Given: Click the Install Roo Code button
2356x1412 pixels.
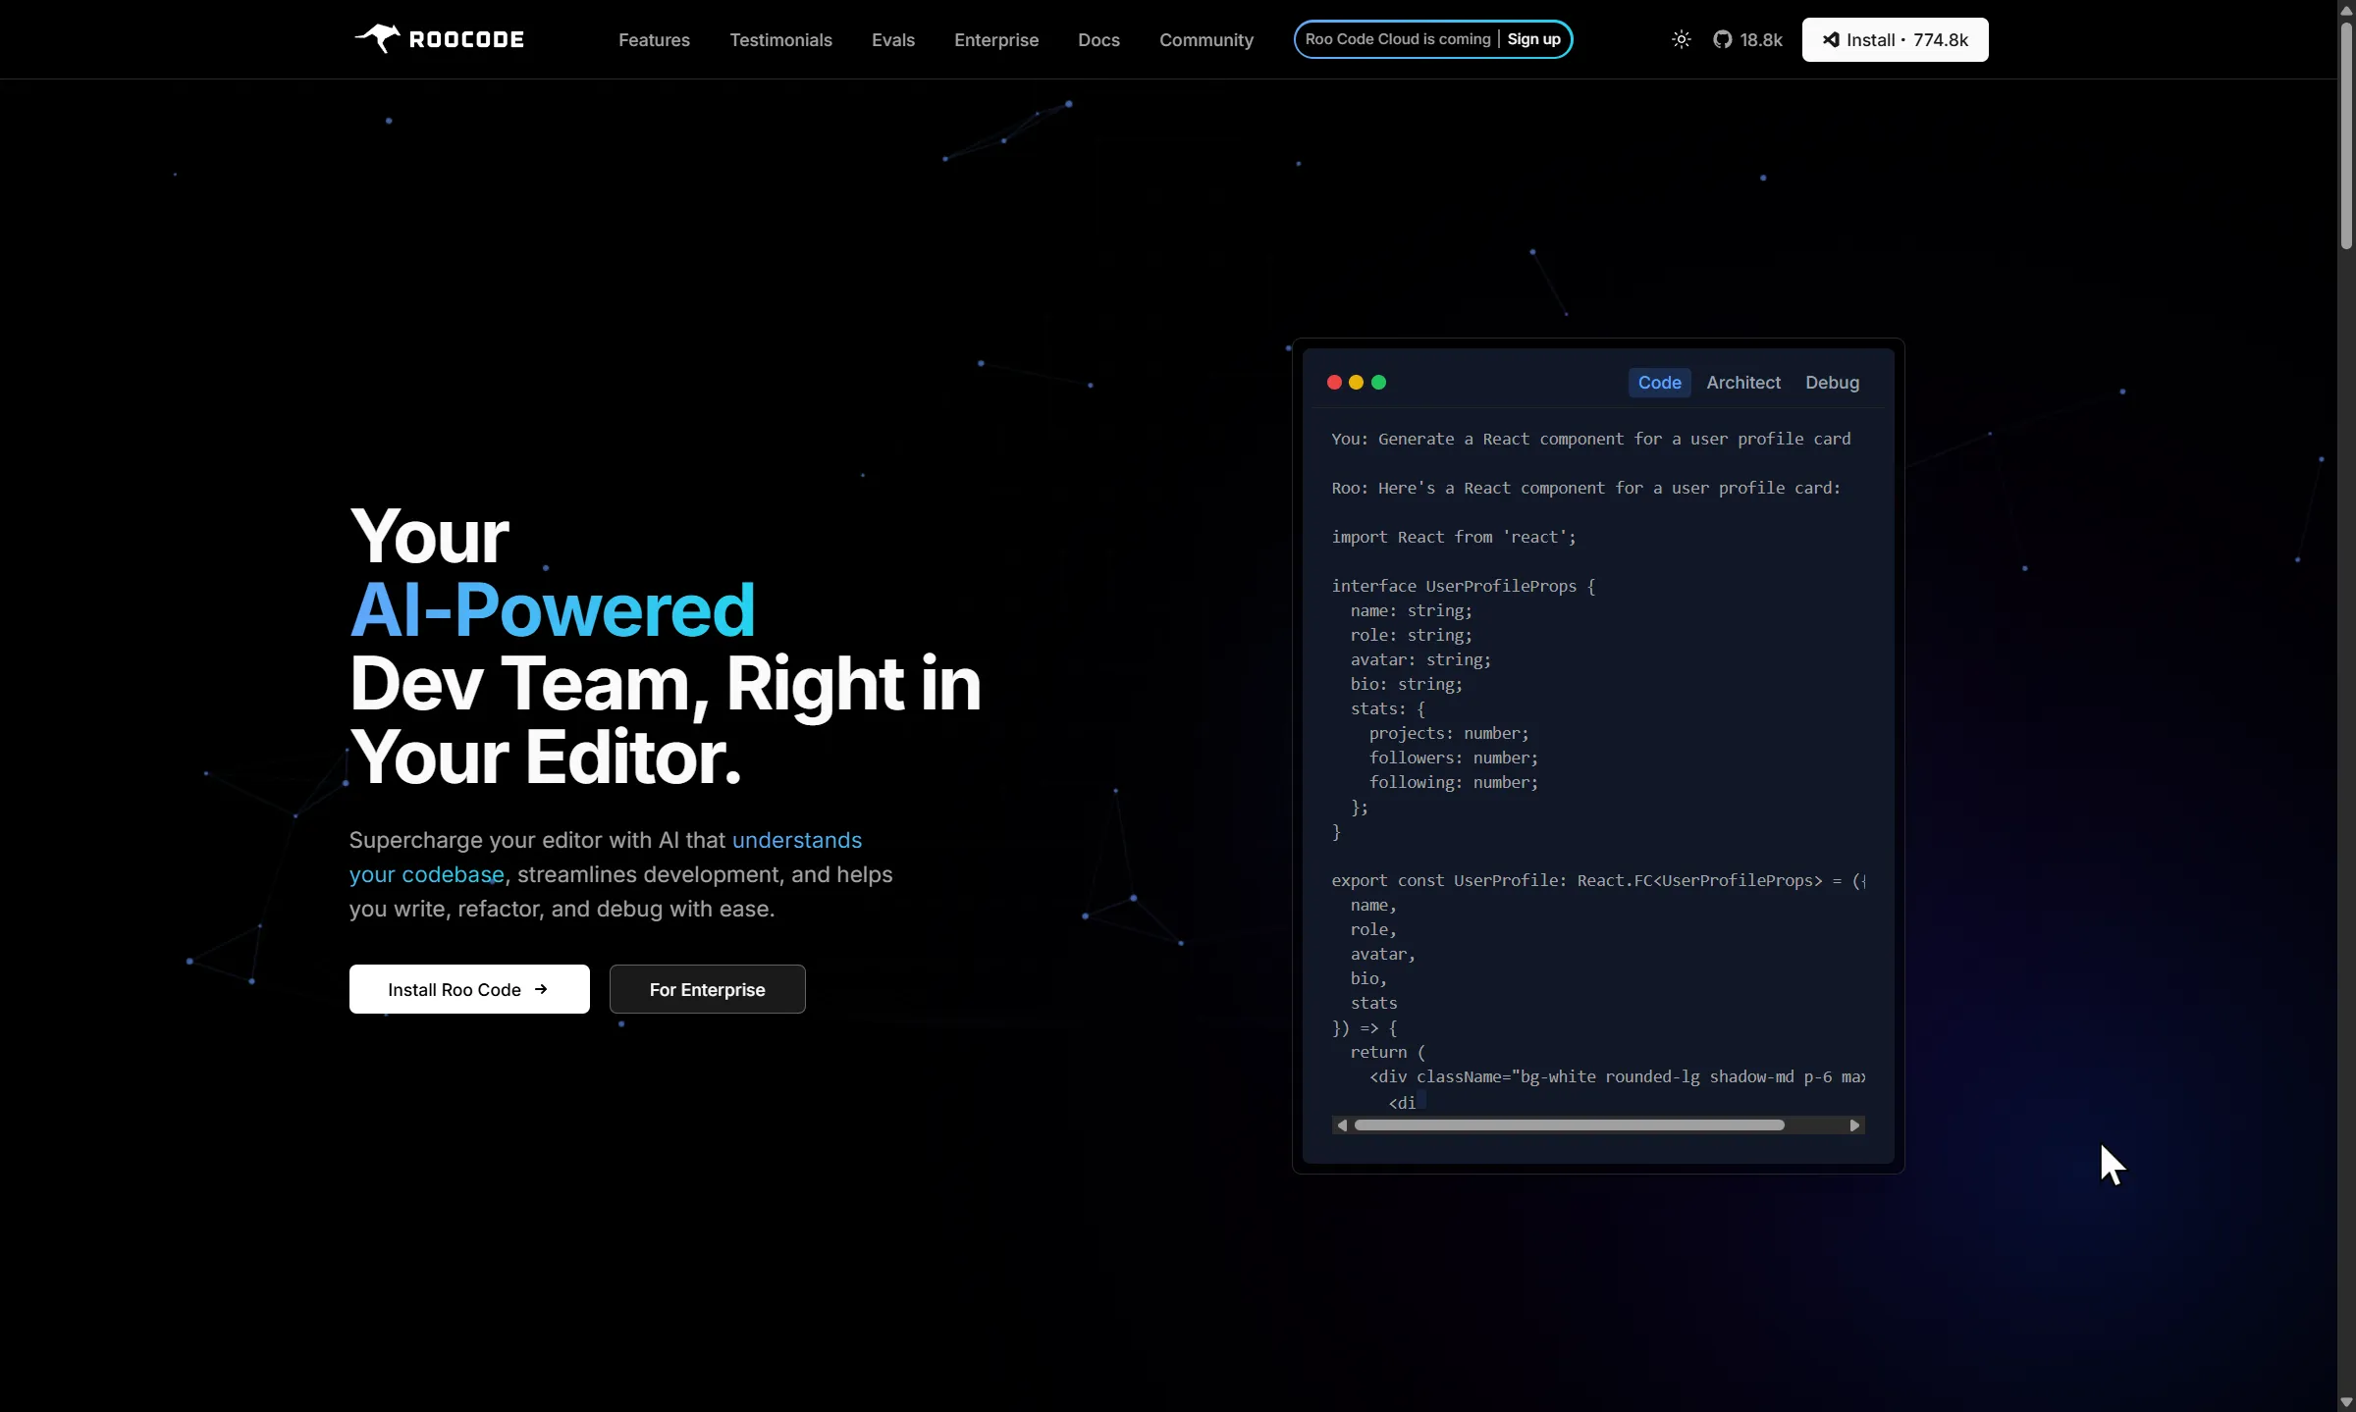Looking at the screenshot, I should [469, 989].
